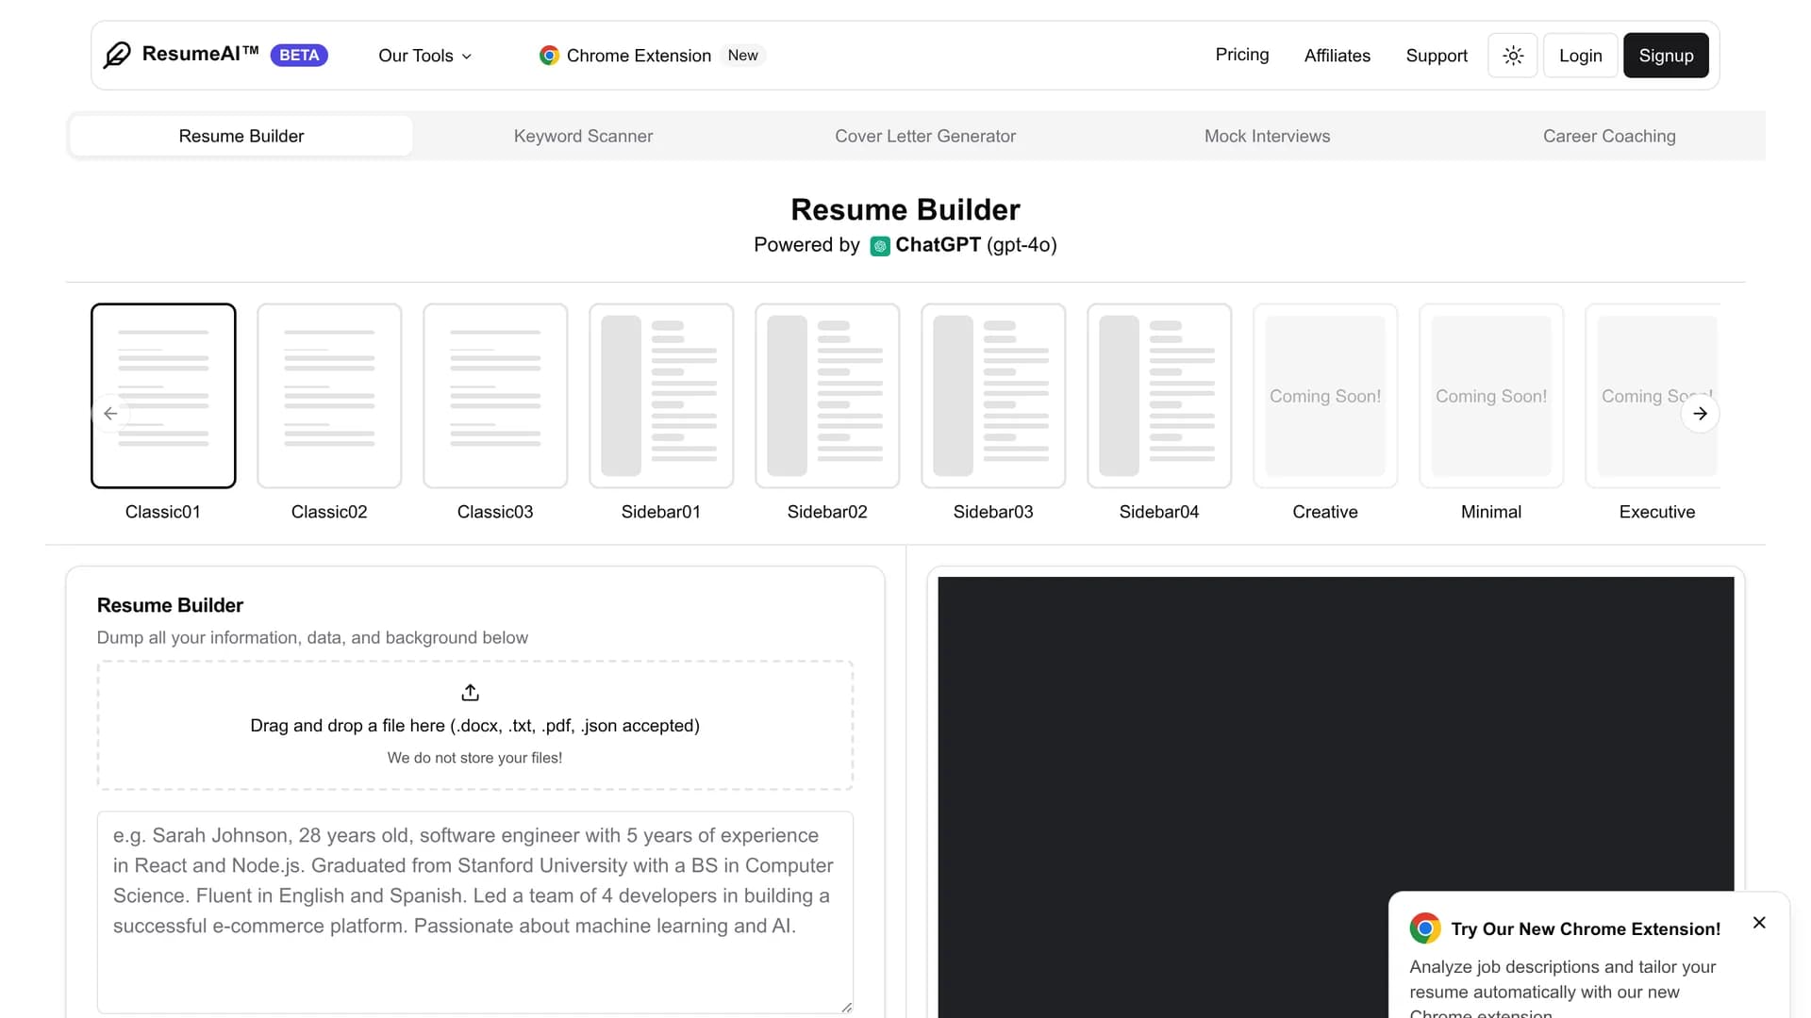Open the Our Tools dropdown
This screenshot has width=1811, height=1018.
pos(424,56)
